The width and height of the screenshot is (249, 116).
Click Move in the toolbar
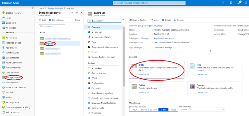[x=154, y=20]
